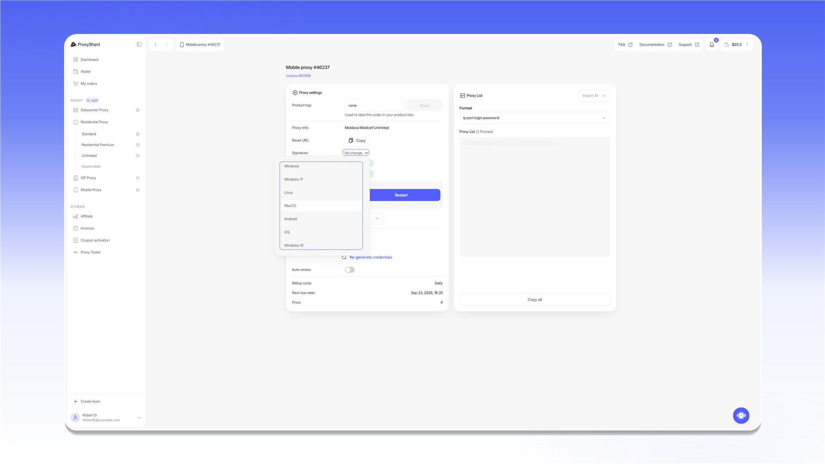
Task: Collapse the sidebar panel icon
Action: [x=139, y=44]
